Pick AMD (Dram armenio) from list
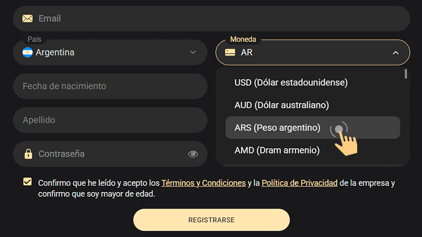 coord(277,150)
